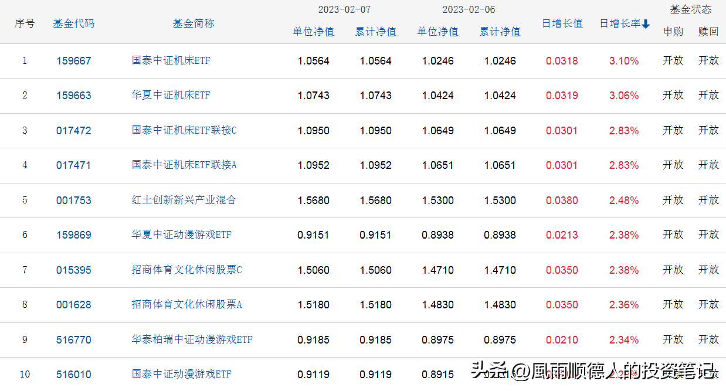Open fund code 159869
This screenshot has height=391, width=726.
(x=74, y=235)
